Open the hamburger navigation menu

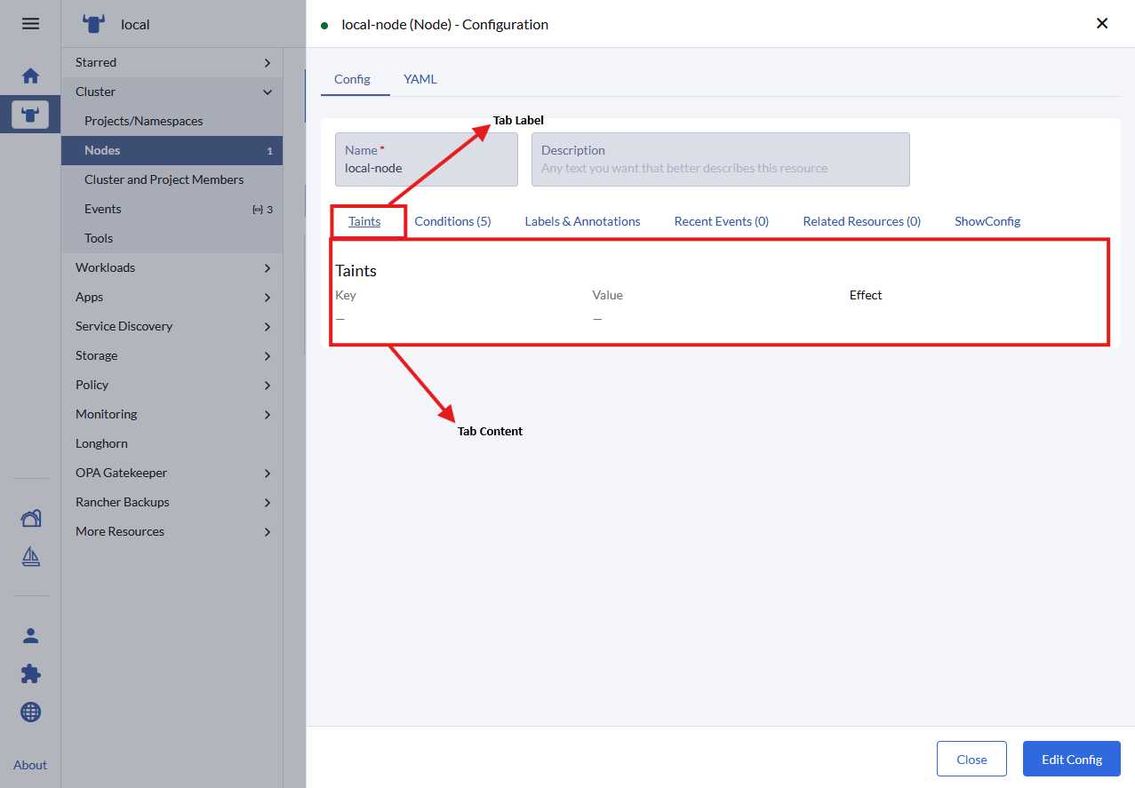(30, 24)
